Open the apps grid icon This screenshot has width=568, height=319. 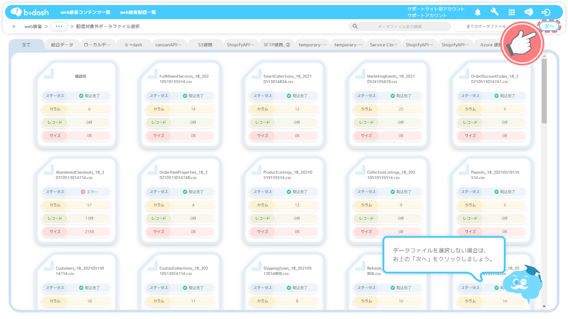[x=512, y=12]
